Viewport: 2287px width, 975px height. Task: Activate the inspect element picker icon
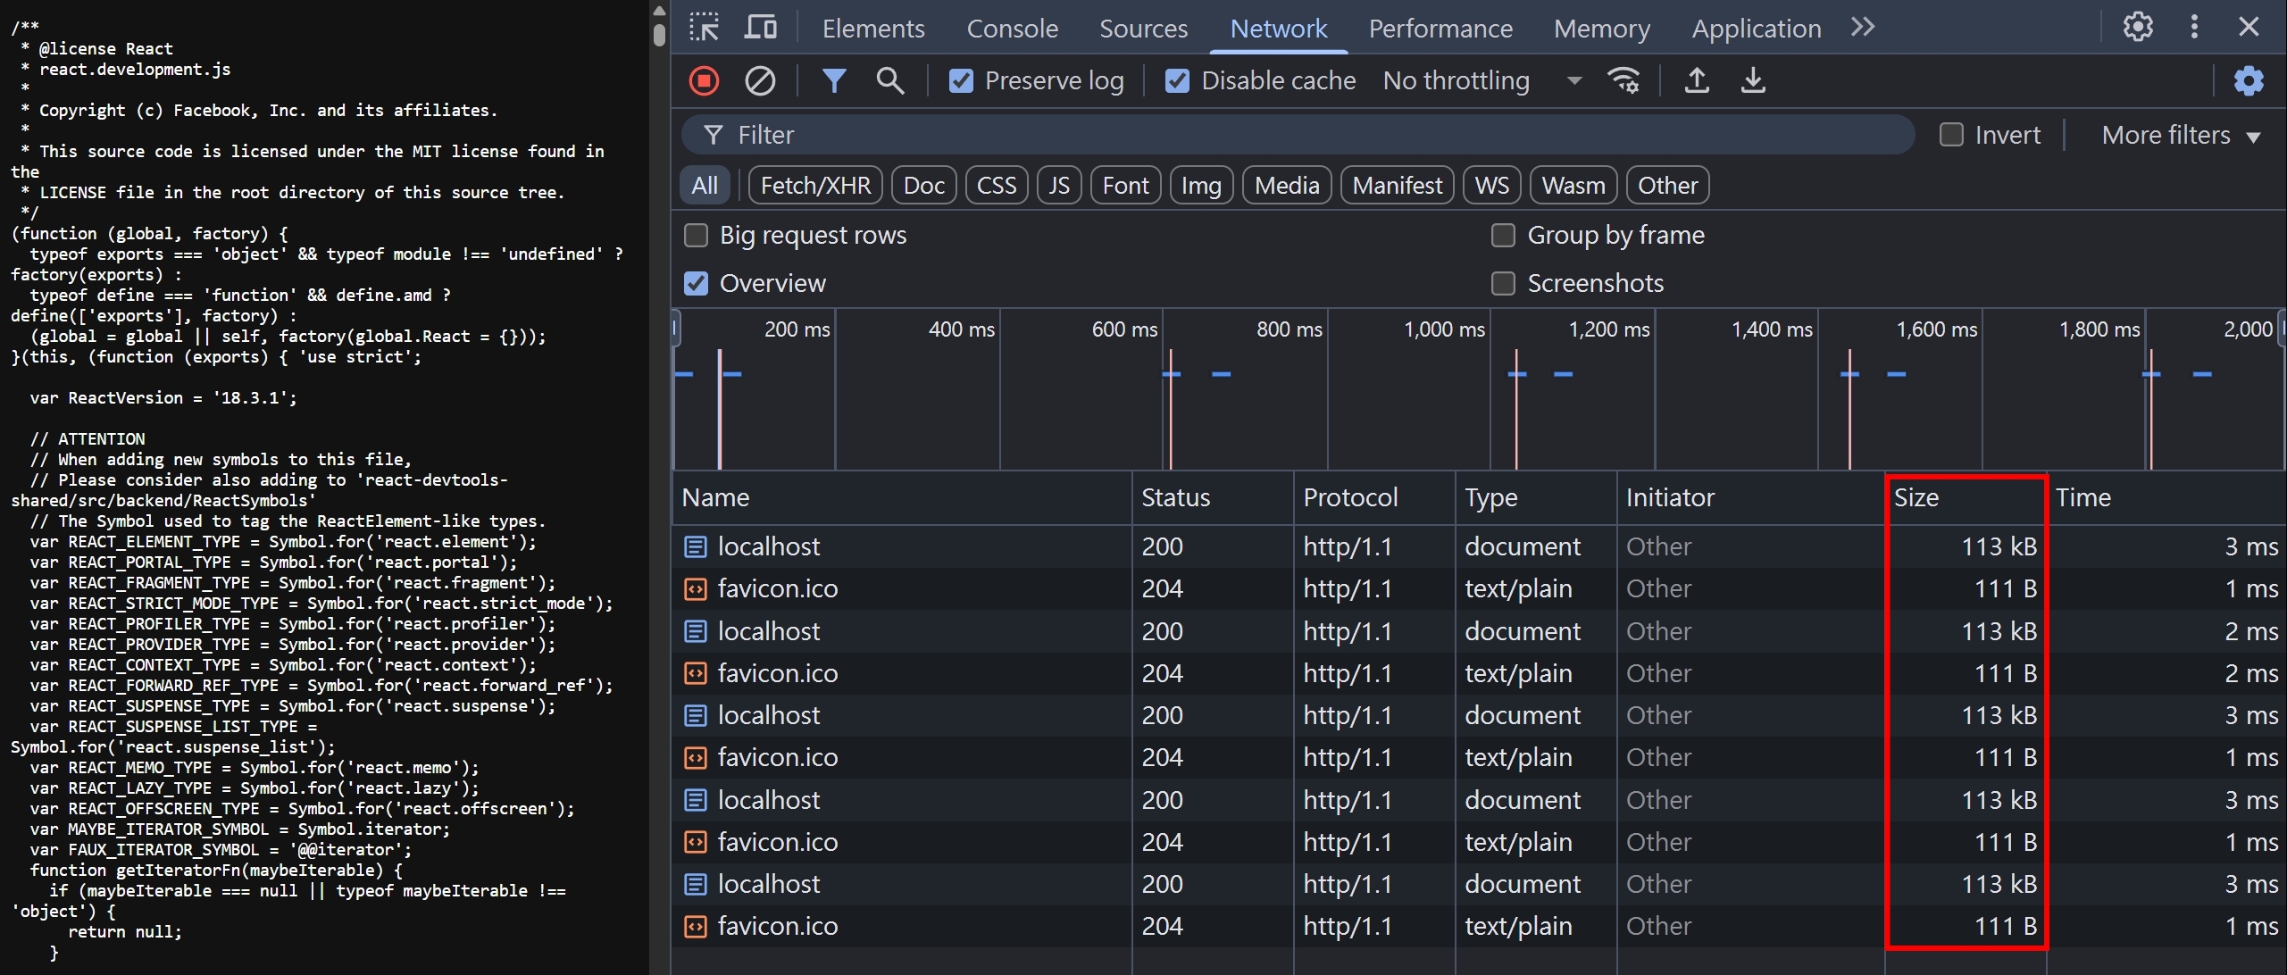coord(705,28)
